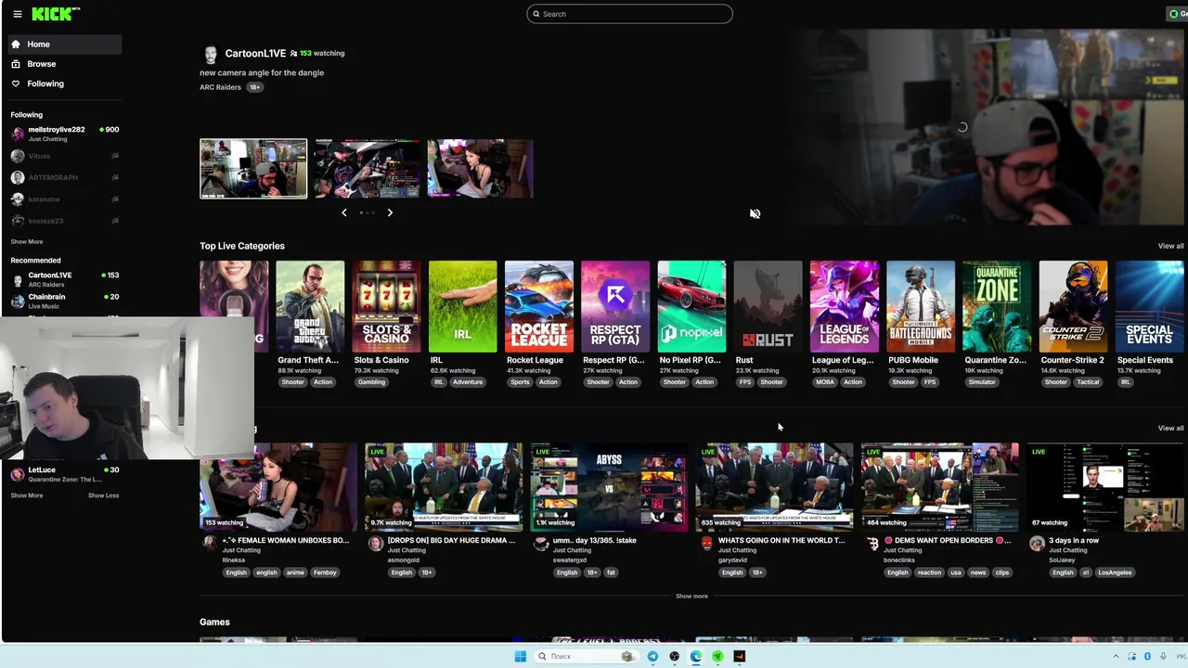The height and width of the screenshot is (668, 1188).
Task: Click boneclinks channel avatar
Action: [x=872, y=544]
